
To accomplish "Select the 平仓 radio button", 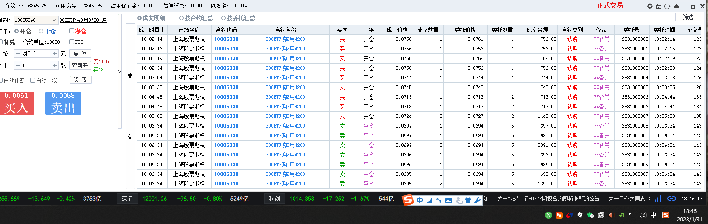I will (41, 31).
